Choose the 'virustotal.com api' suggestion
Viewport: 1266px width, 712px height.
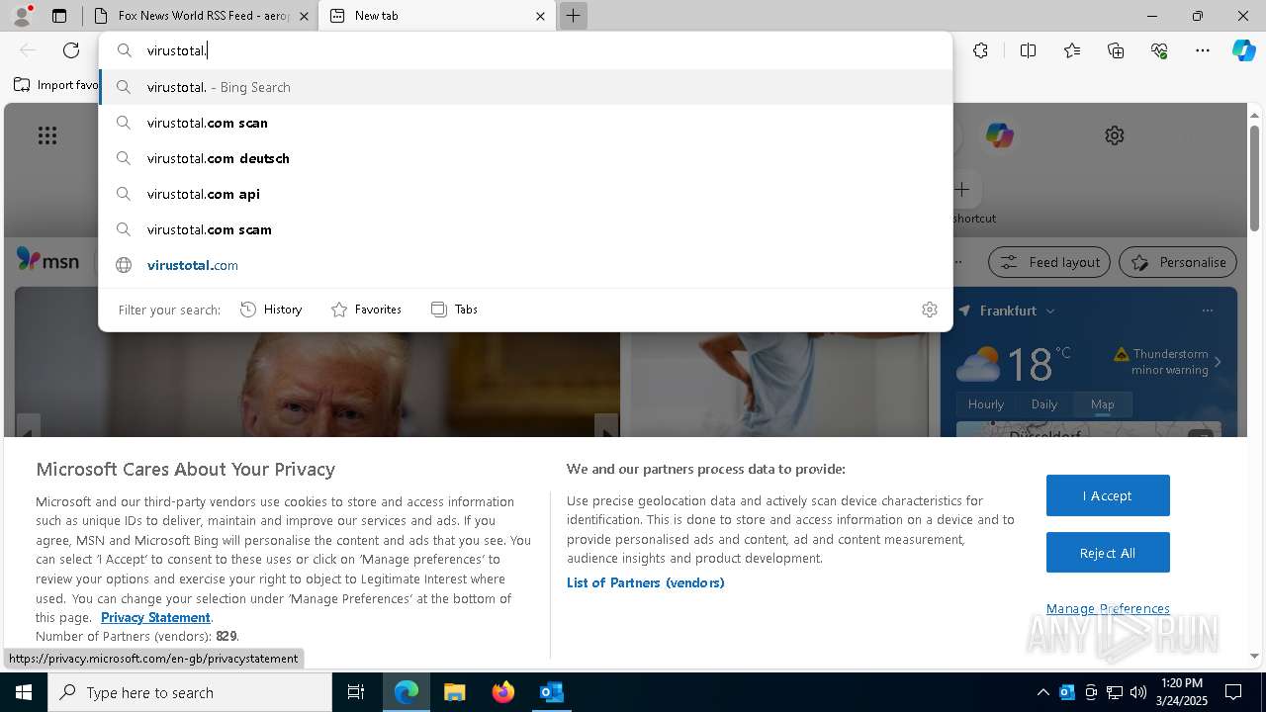point(525,194)
